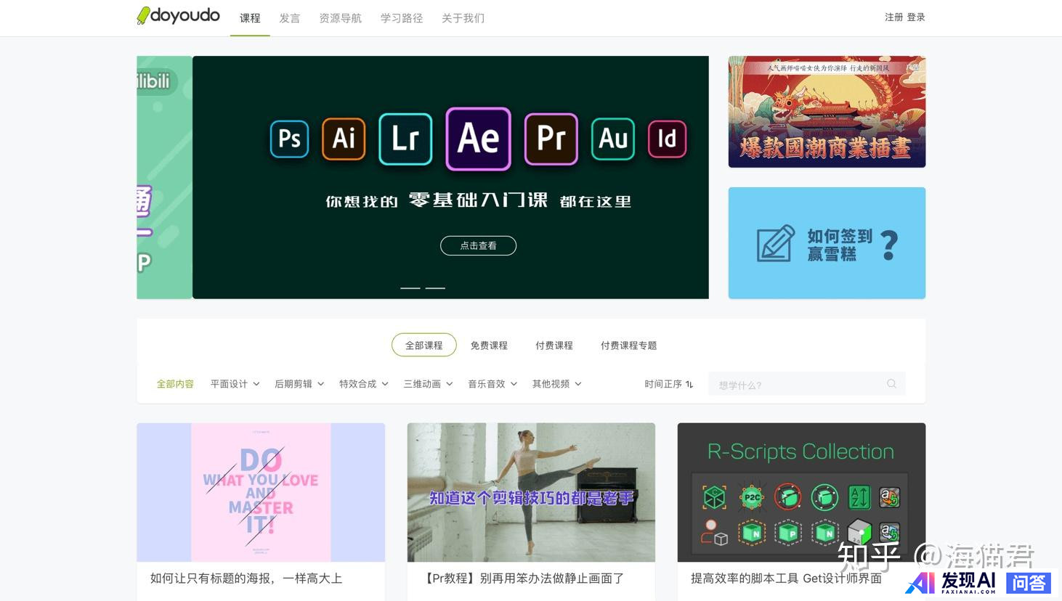Image resolution: width=1062 pixels, height=601 pixels.
Task: Select the 免费课程 filter
Action: click(489, 346)
